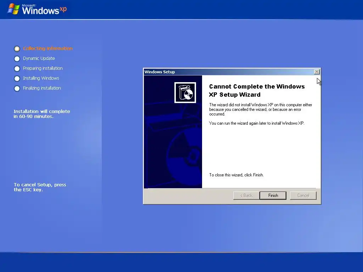Click 'Cannot Complete the Windows XP Setup Wizard' heading

point(257,90)
